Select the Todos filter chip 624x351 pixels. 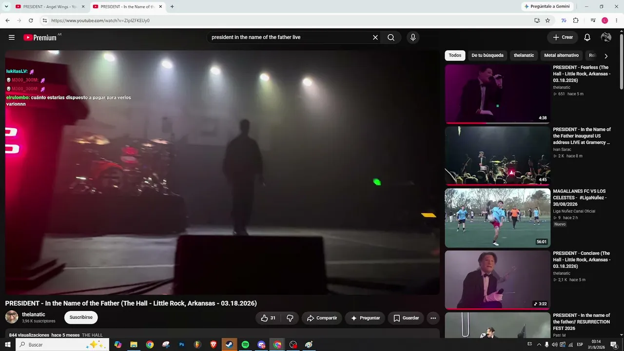tap(455, 56)
